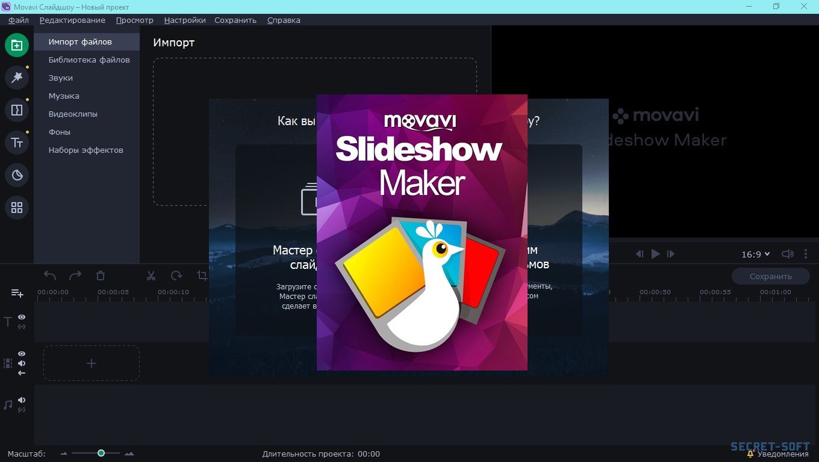Screen dimensions: 819x462
Task: Toggle visibility of the title track
Action: coord(22,317)
